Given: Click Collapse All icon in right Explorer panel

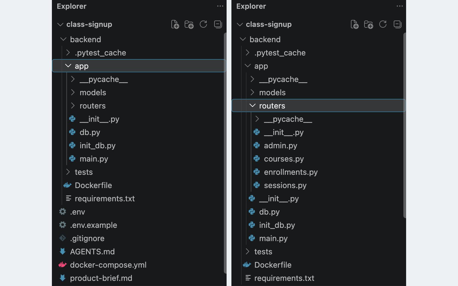Looking at the screenshot, I should (x=397, y=24).
